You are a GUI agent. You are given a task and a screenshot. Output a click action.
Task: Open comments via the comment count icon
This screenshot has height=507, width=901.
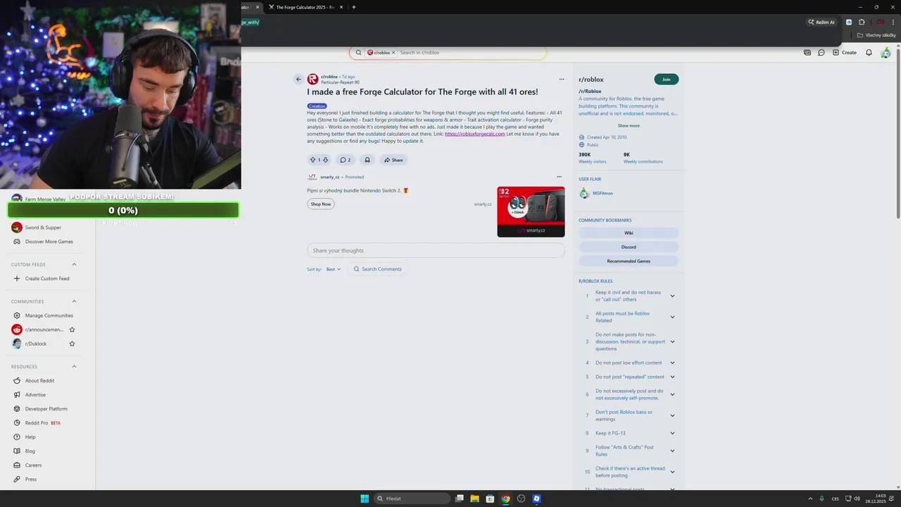(x=345, y=160)
